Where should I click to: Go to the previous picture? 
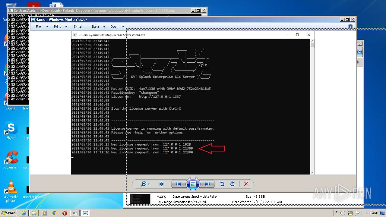(x=178, y=184)
